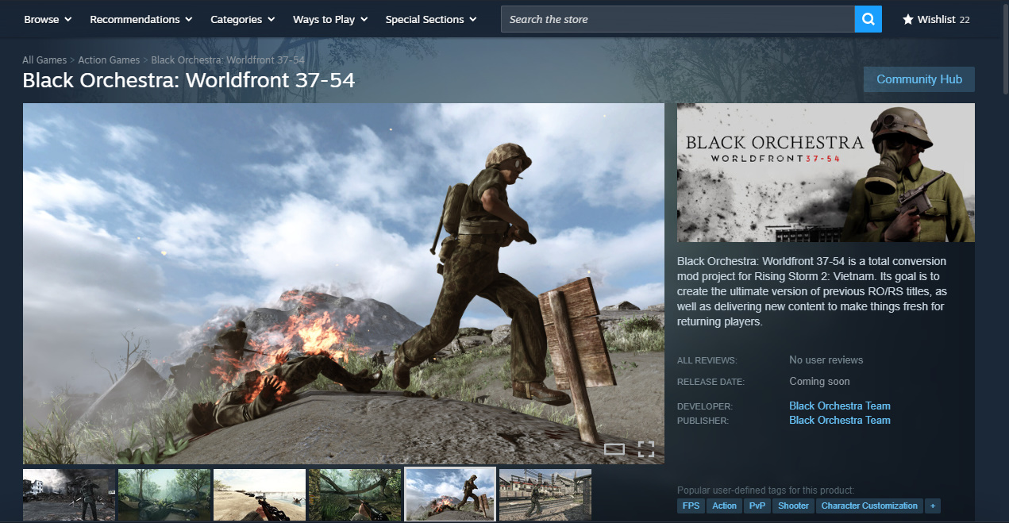1009x523 pixels.
Task: Expand the Ways to Play menu
Action: coord(330,19)
